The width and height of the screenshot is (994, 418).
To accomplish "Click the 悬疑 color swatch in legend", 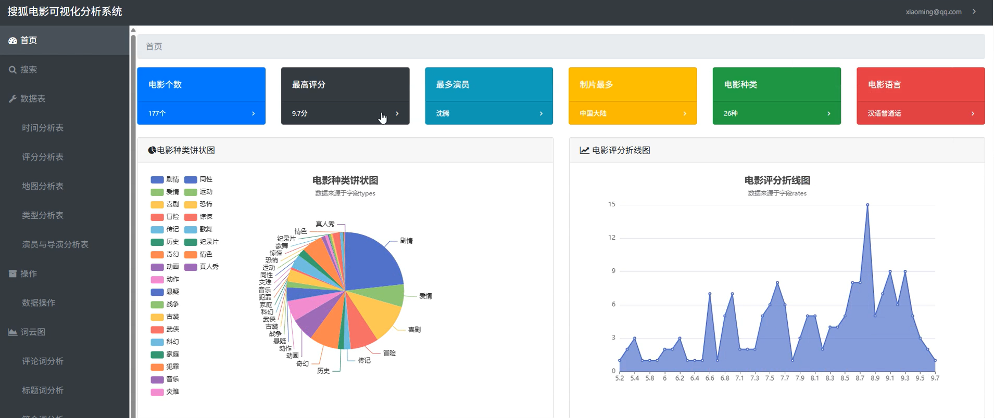I will [157, 292].
